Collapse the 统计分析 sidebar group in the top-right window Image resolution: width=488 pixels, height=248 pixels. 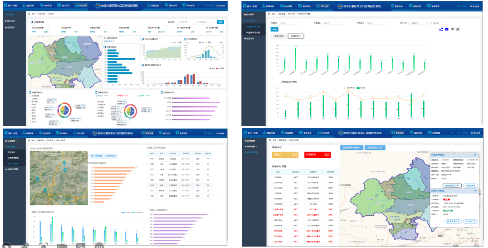[251, 20]
